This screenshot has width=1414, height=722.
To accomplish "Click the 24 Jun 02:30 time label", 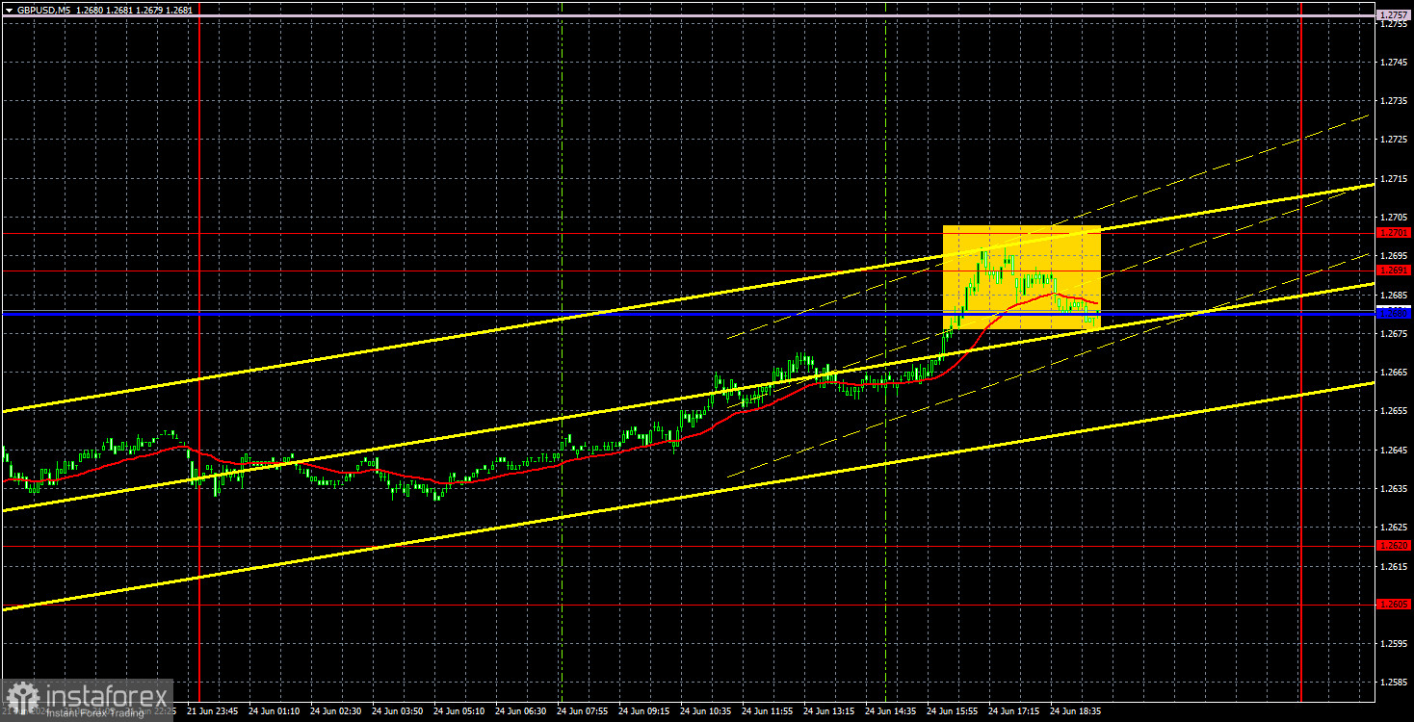I will [338, 711].
